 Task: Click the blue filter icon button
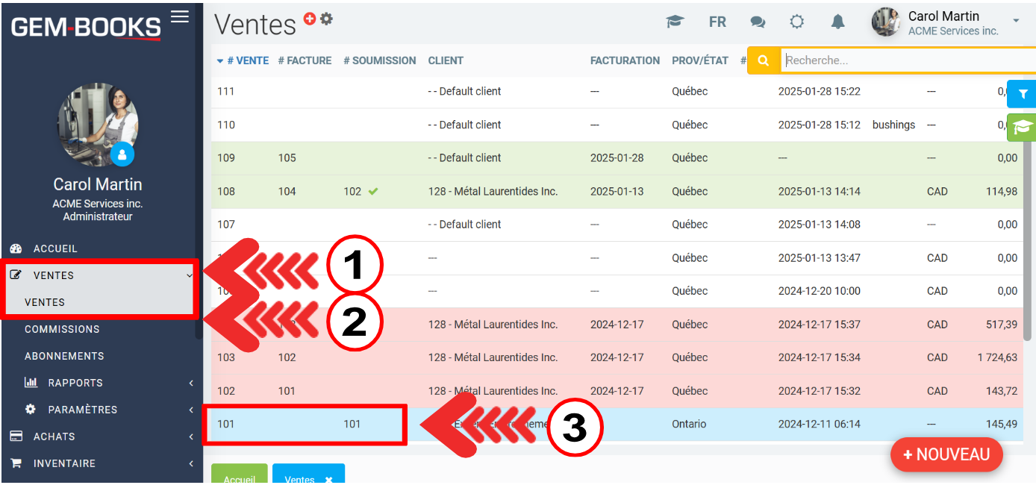coord(1023,95)
